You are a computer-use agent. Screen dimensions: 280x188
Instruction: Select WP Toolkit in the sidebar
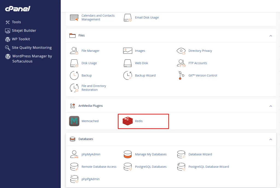coord(21,39)
